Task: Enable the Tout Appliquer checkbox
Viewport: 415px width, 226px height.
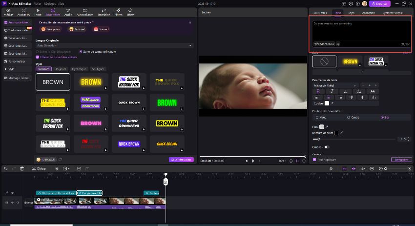Action: 314,160
